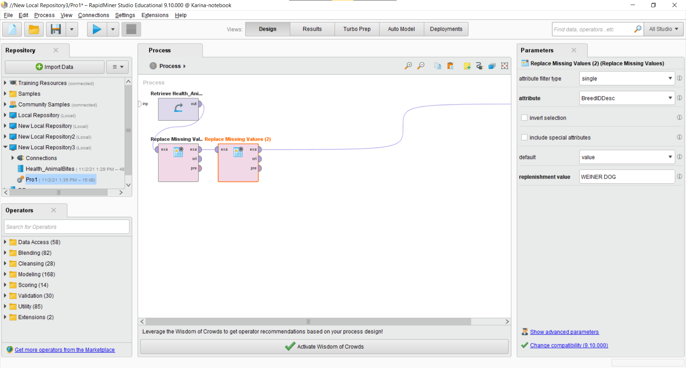
Task: Select the first Replace Missing Values operator
Action: [178, 163]
